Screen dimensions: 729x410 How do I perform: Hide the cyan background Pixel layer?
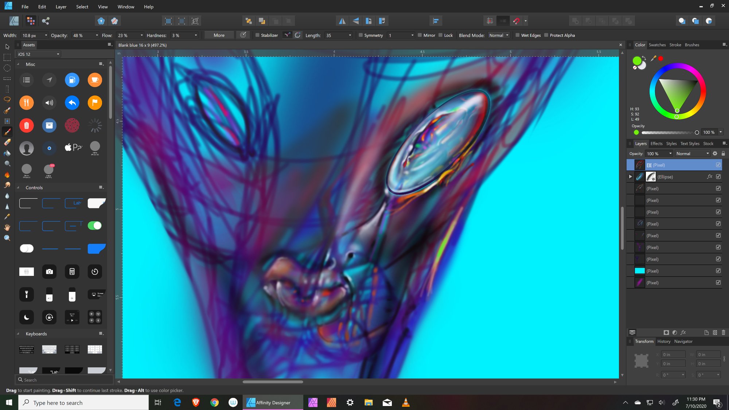718,271
